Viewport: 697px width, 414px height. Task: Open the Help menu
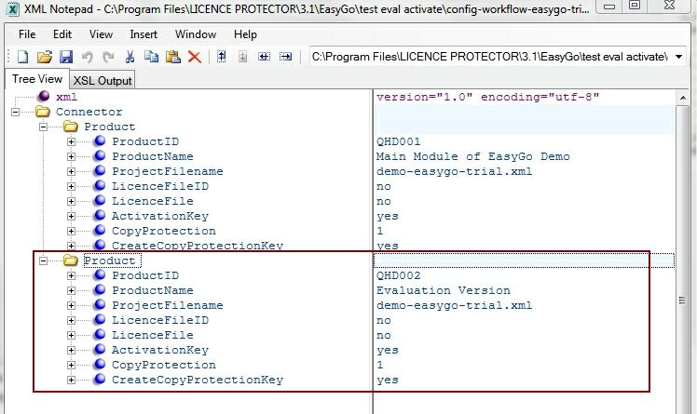click(x=245, y=34)
